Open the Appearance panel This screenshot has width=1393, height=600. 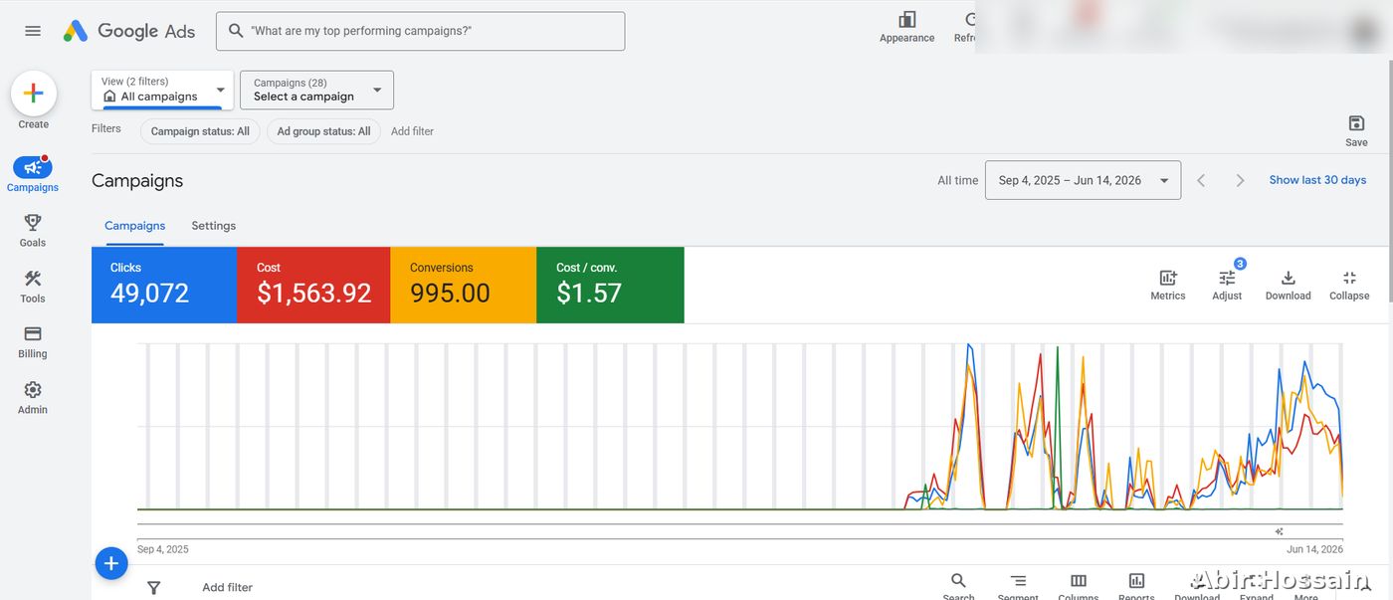point(906,27)
